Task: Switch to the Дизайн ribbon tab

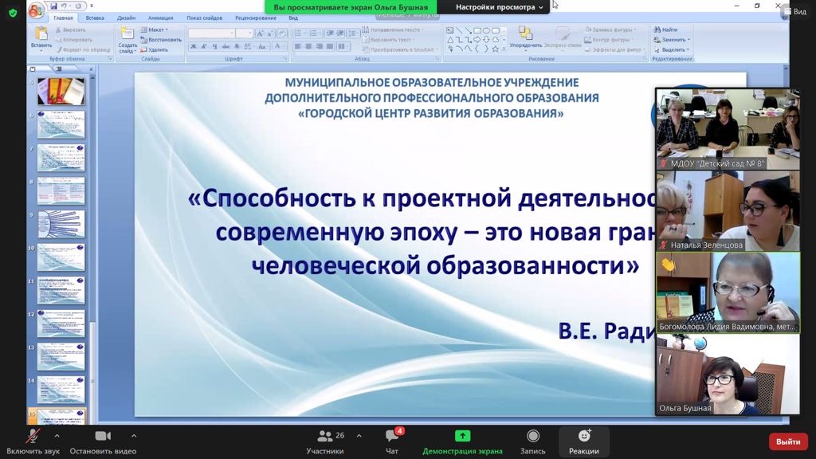Action: pyautogui.click(x=126, y=18)
